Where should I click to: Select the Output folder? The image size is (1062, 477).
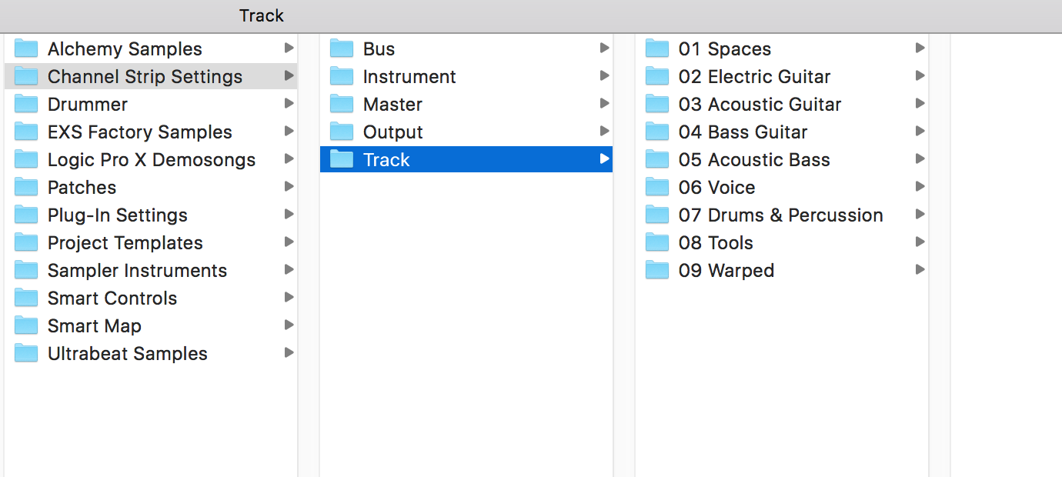(x=392, y=132)
